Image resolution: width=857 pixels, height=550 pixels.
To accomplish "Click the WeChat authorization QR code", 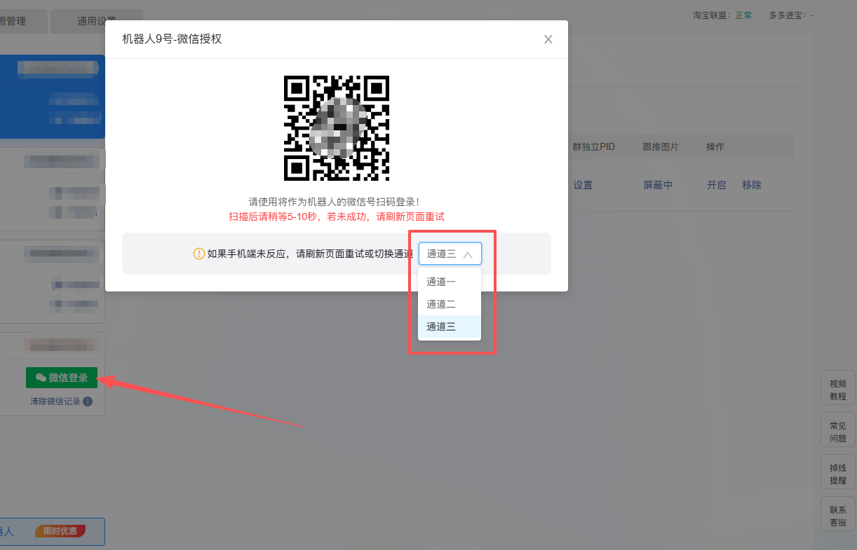I will 337,128.
